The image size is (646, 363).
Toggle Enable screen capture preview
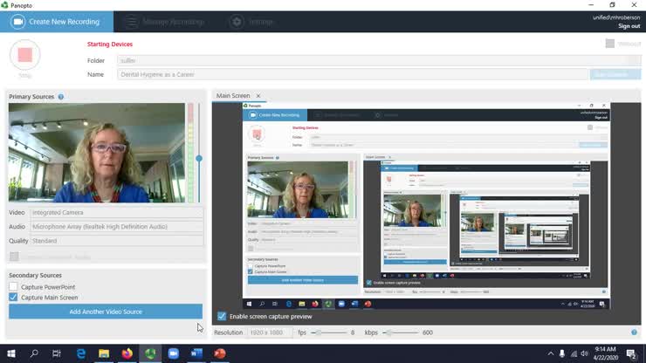click(222, 316)
